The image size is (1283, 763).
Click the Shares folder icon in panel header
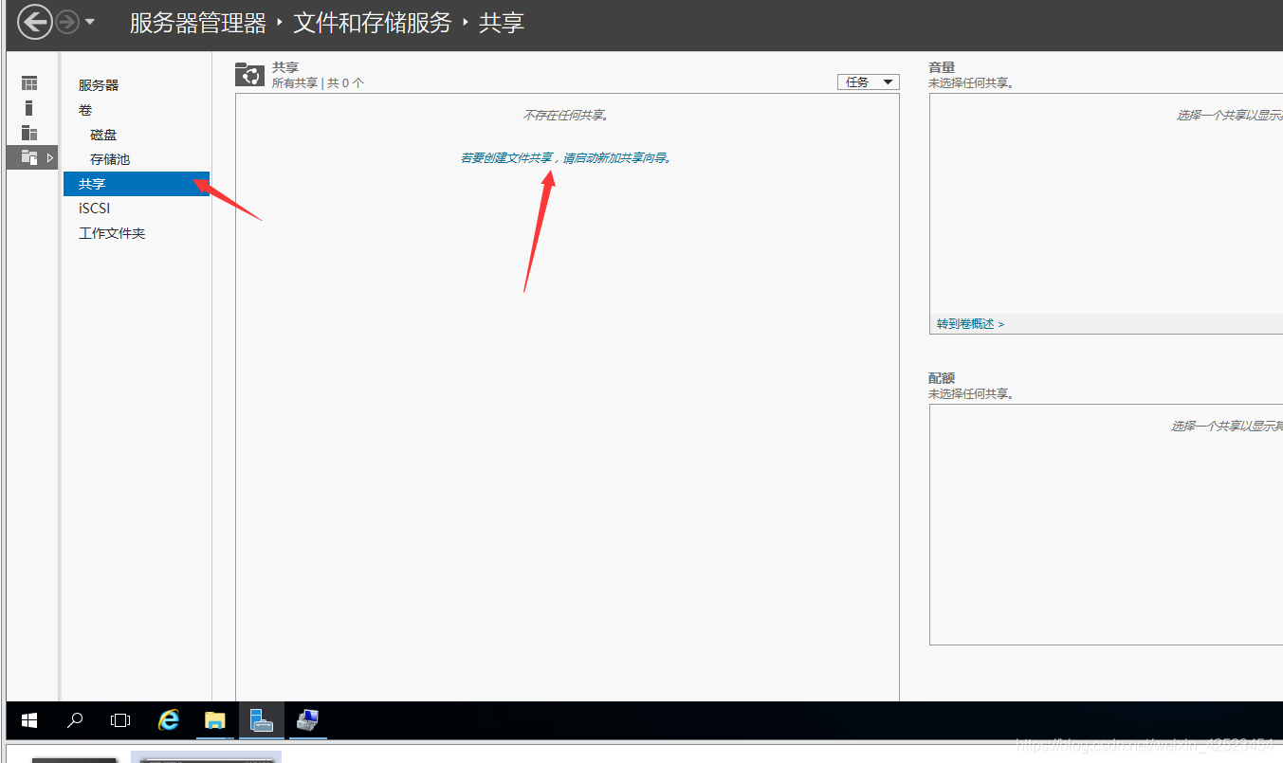click(248, 75)
